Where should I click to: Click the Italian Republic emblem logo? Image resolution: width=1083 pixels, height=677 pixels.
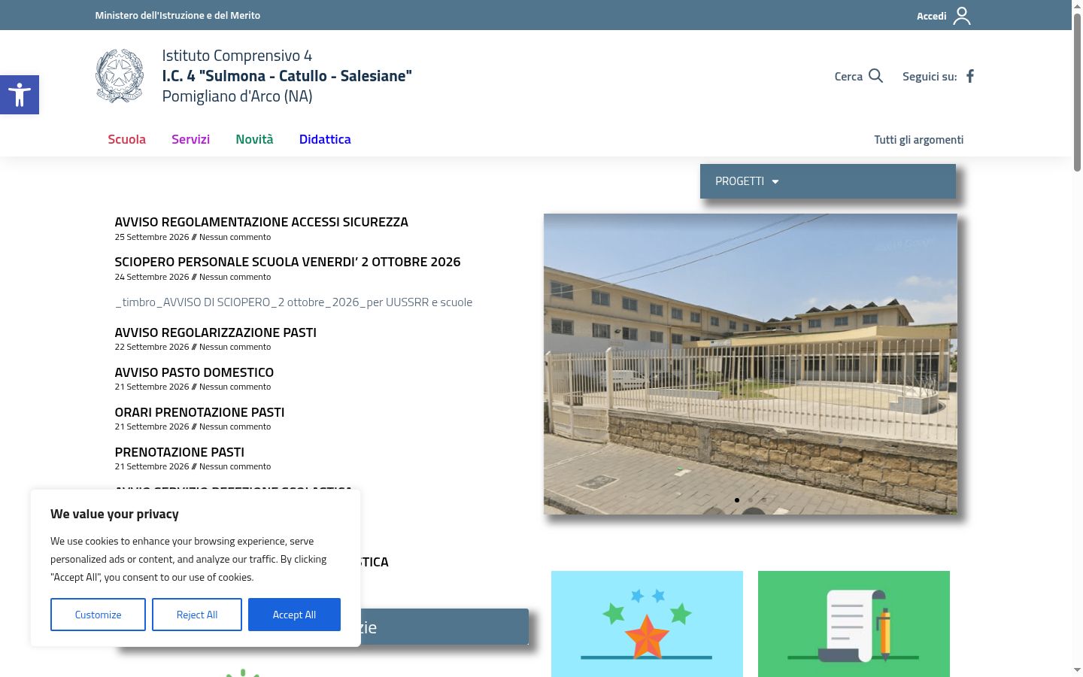pyautogui.click(x=120, y=76)
